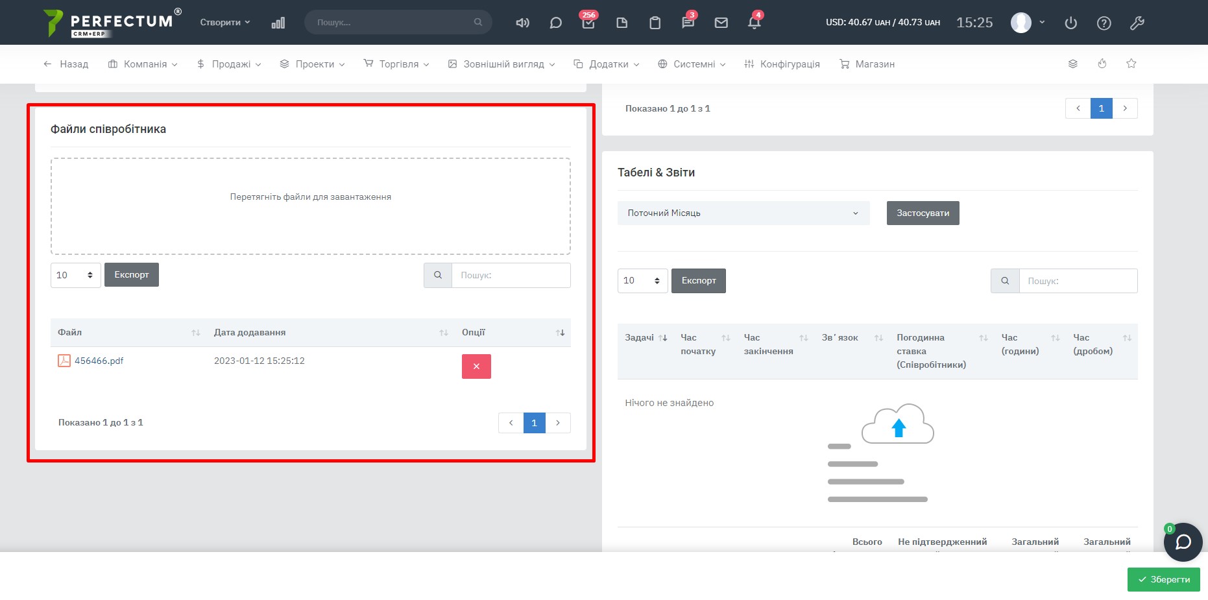Delete 456466.pdf with red X button
This screenshot has width=1208, height=600.
click(476, 366)
